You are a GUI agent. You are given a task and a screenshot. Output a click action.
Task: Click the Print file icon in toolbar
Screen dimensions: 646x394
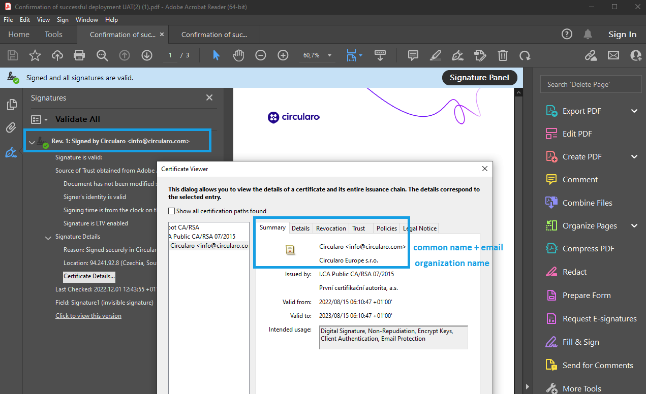pyautogui.click(x=79, y=55)
